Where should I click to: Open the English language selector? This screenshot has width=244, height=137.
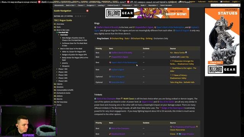236,2
